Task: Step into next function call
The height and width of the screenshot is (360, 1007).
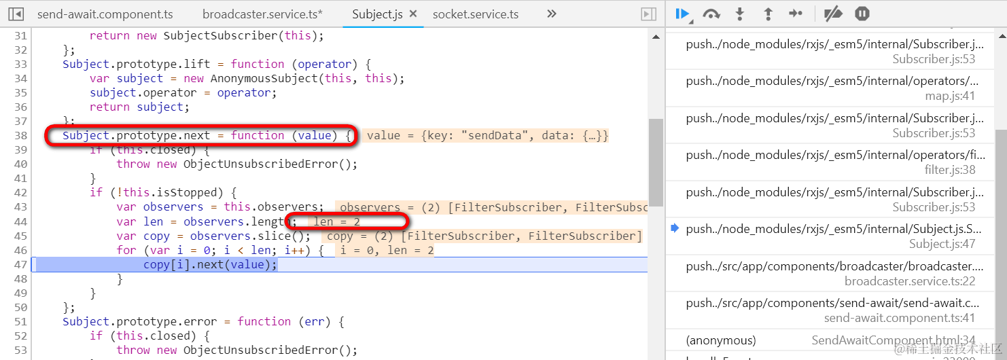Action: click(x=741, y=14)
